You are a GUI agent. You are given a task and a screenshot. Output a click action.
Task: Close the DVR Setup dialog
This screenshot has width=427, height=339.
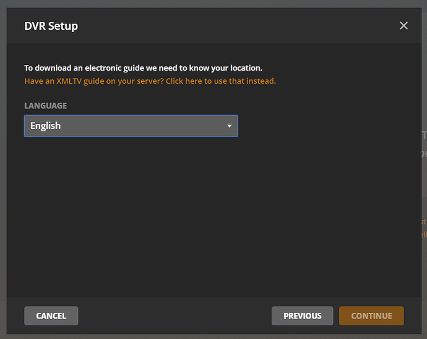(x=403, y=25)
